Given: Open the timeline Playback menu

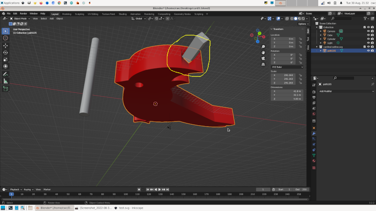Looking at the screenshot, I should [16, 189].
